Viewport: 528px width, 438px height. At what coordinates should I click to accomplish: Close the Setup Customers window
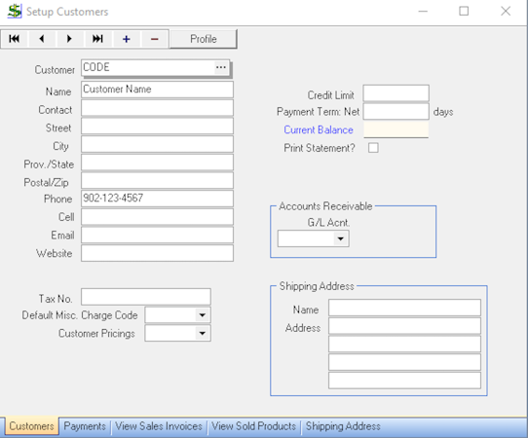(x=506, y=12)
